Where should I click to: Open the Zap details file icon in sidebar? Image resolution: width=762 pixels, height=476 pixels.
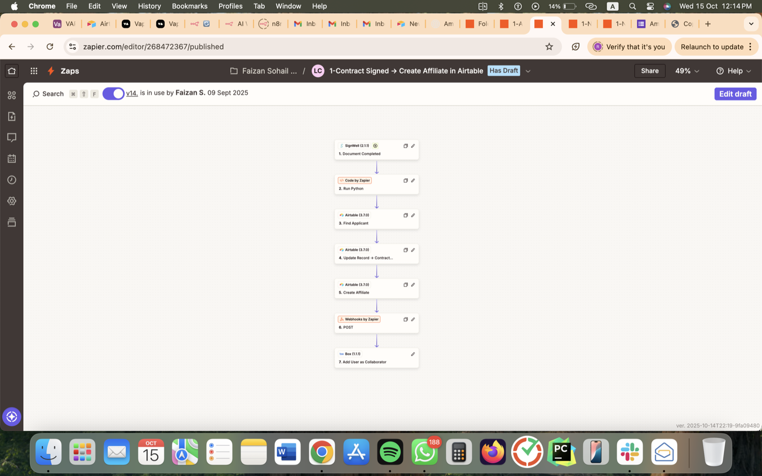pyautogui.click(x=12, y=116)
